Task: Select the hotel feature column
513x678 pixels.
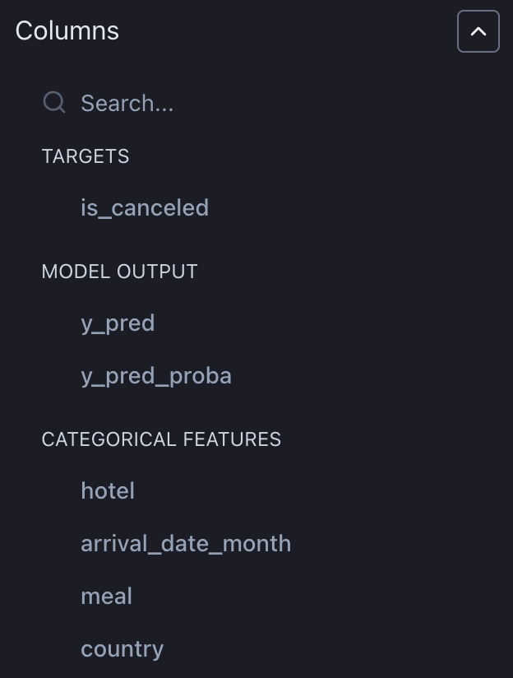Action: coord(108,490)
